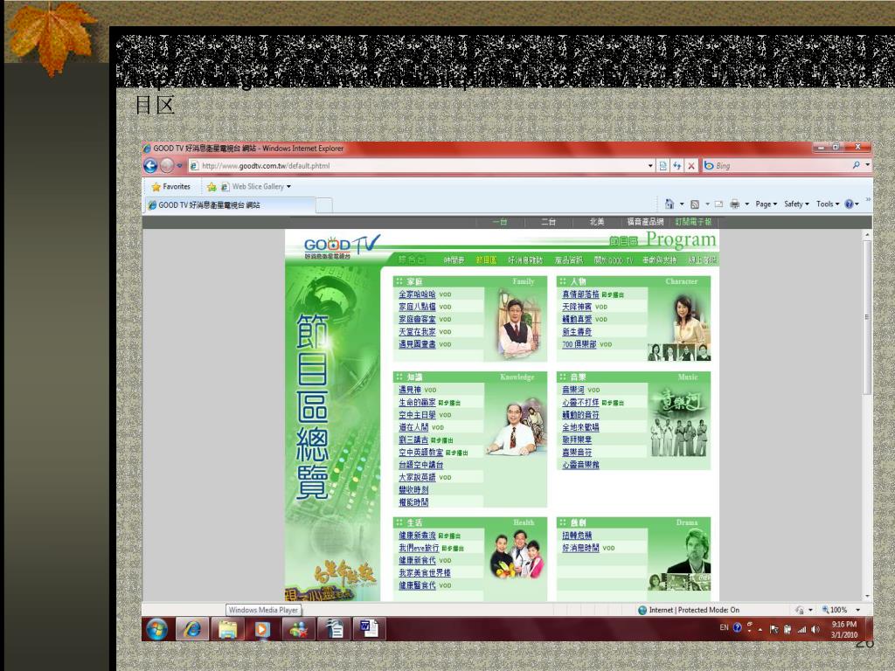Click the GOOD TV logo

[x=341, y=246]
